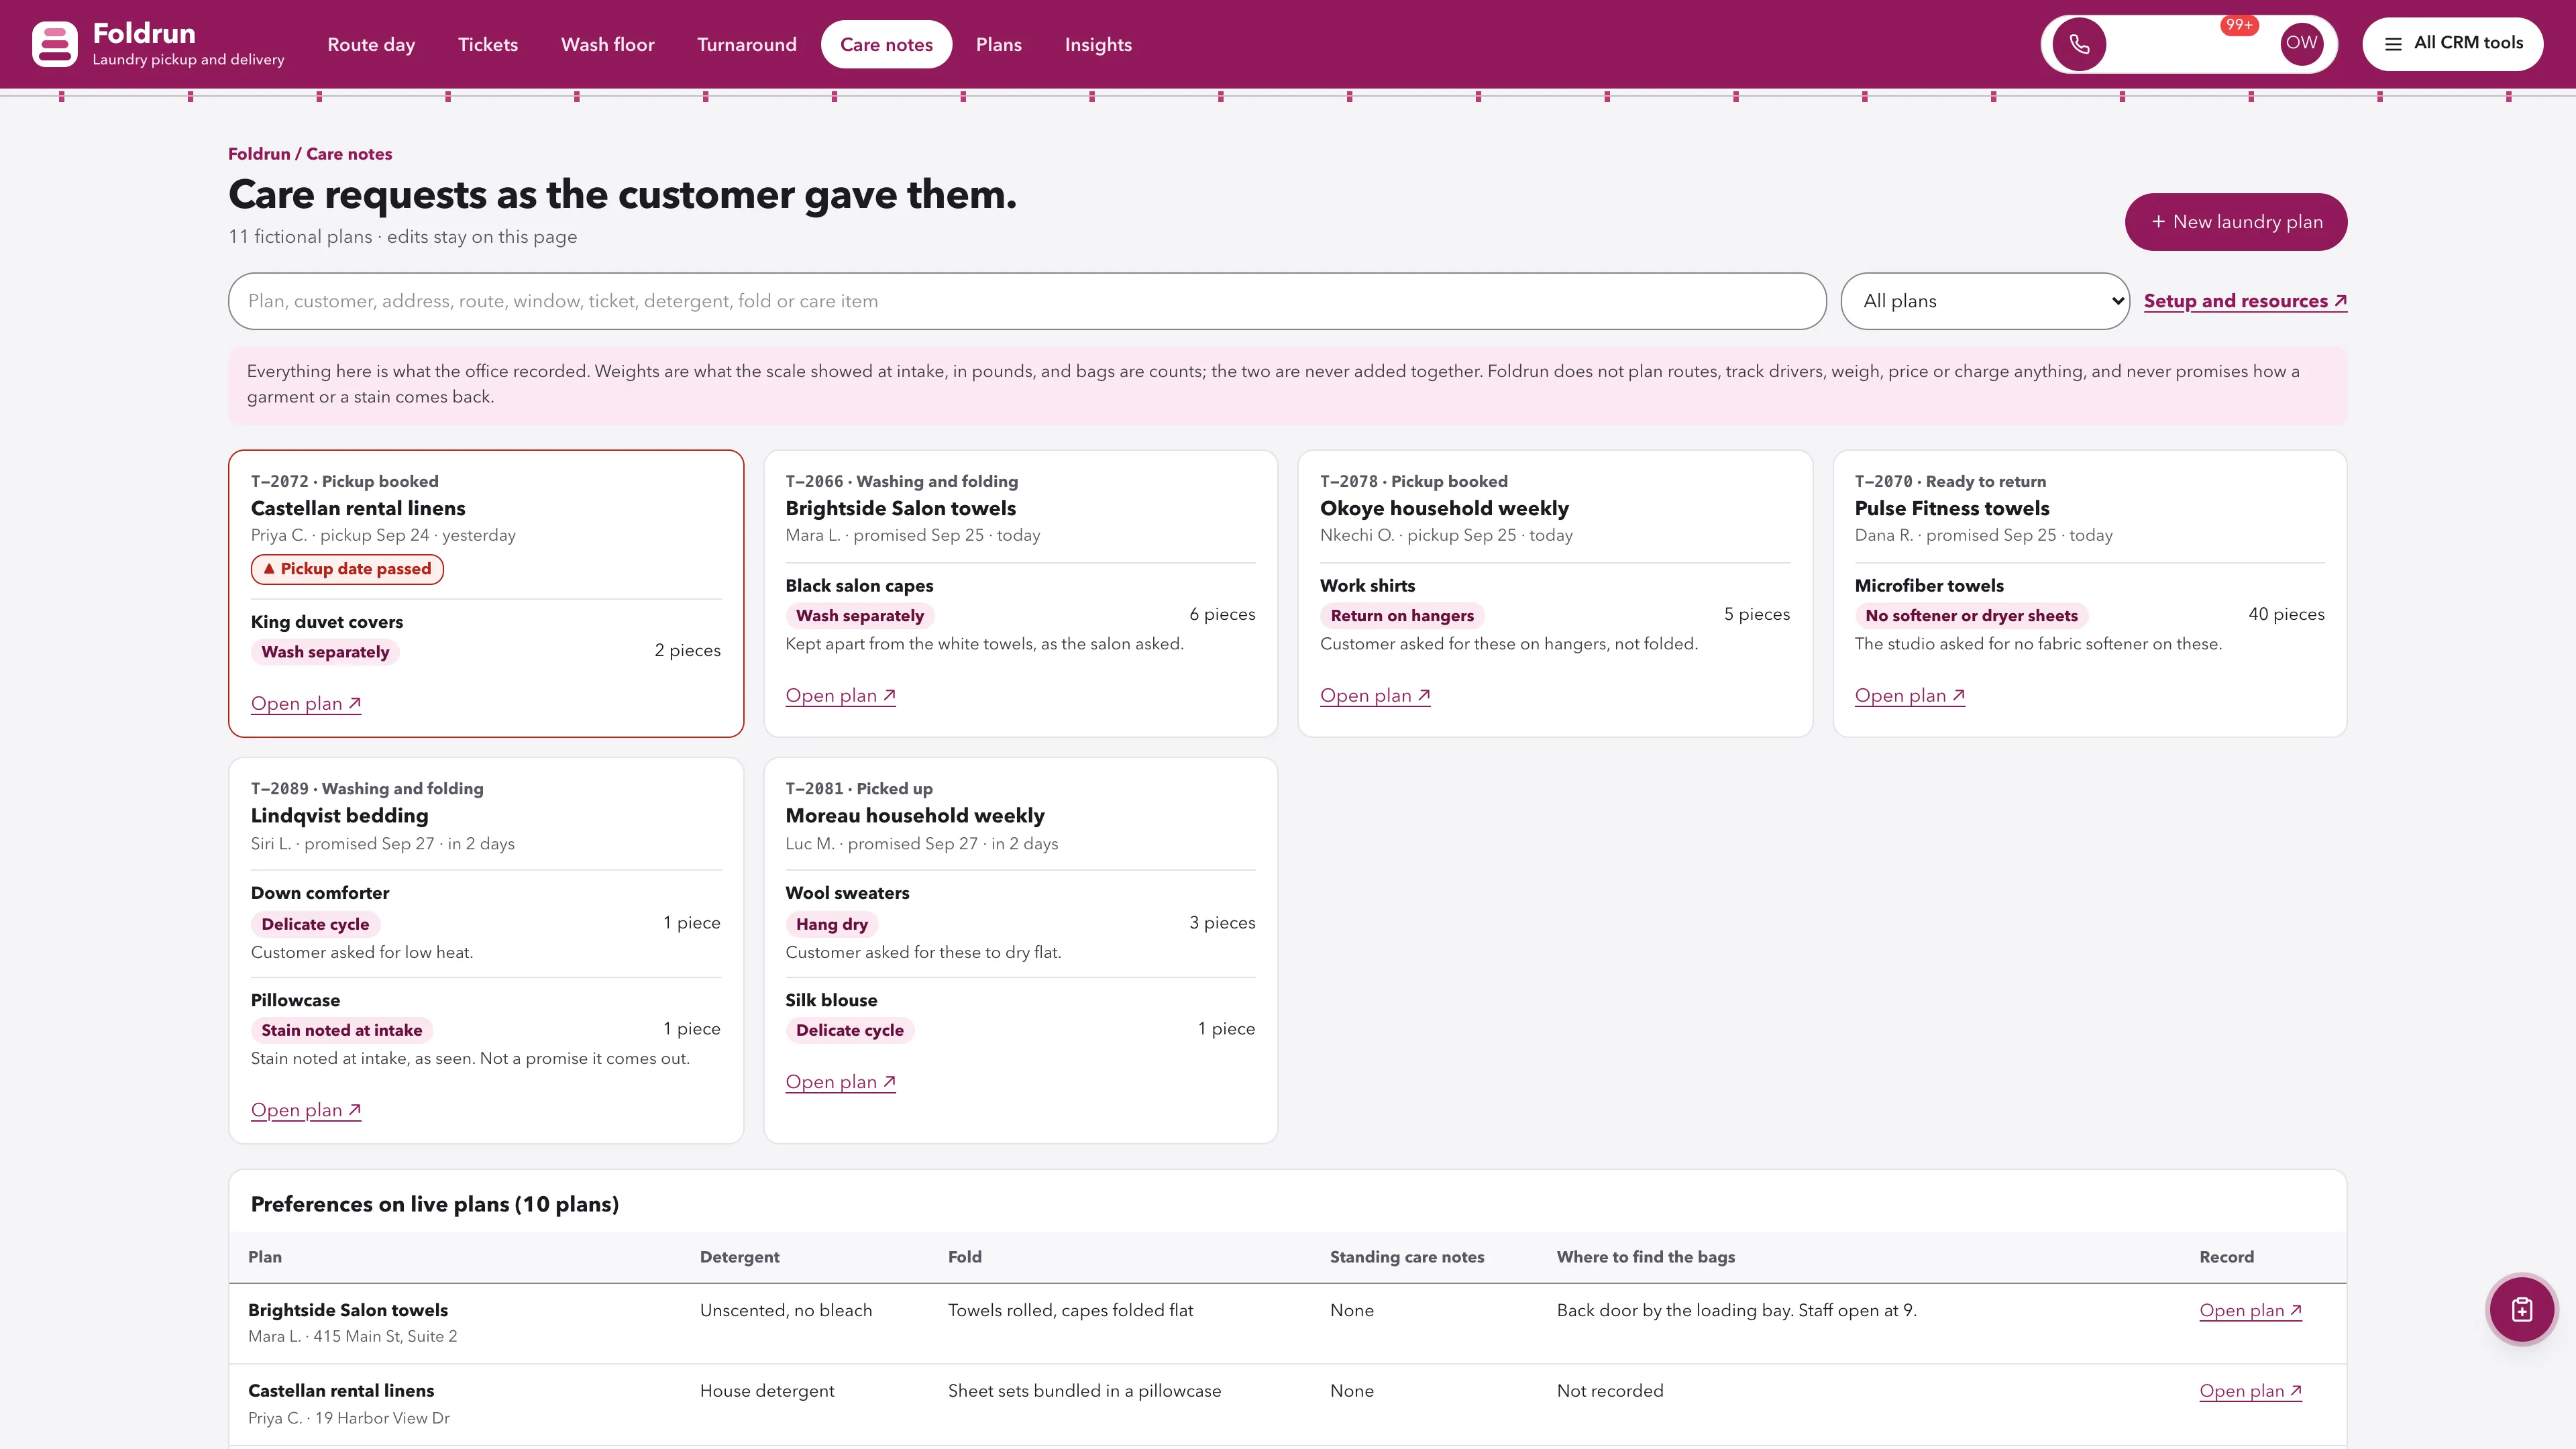Viewport: 2576px width, 1449px height.
Task: Click the Pickup date passed warning badge
Action: (x=347, y=569)
